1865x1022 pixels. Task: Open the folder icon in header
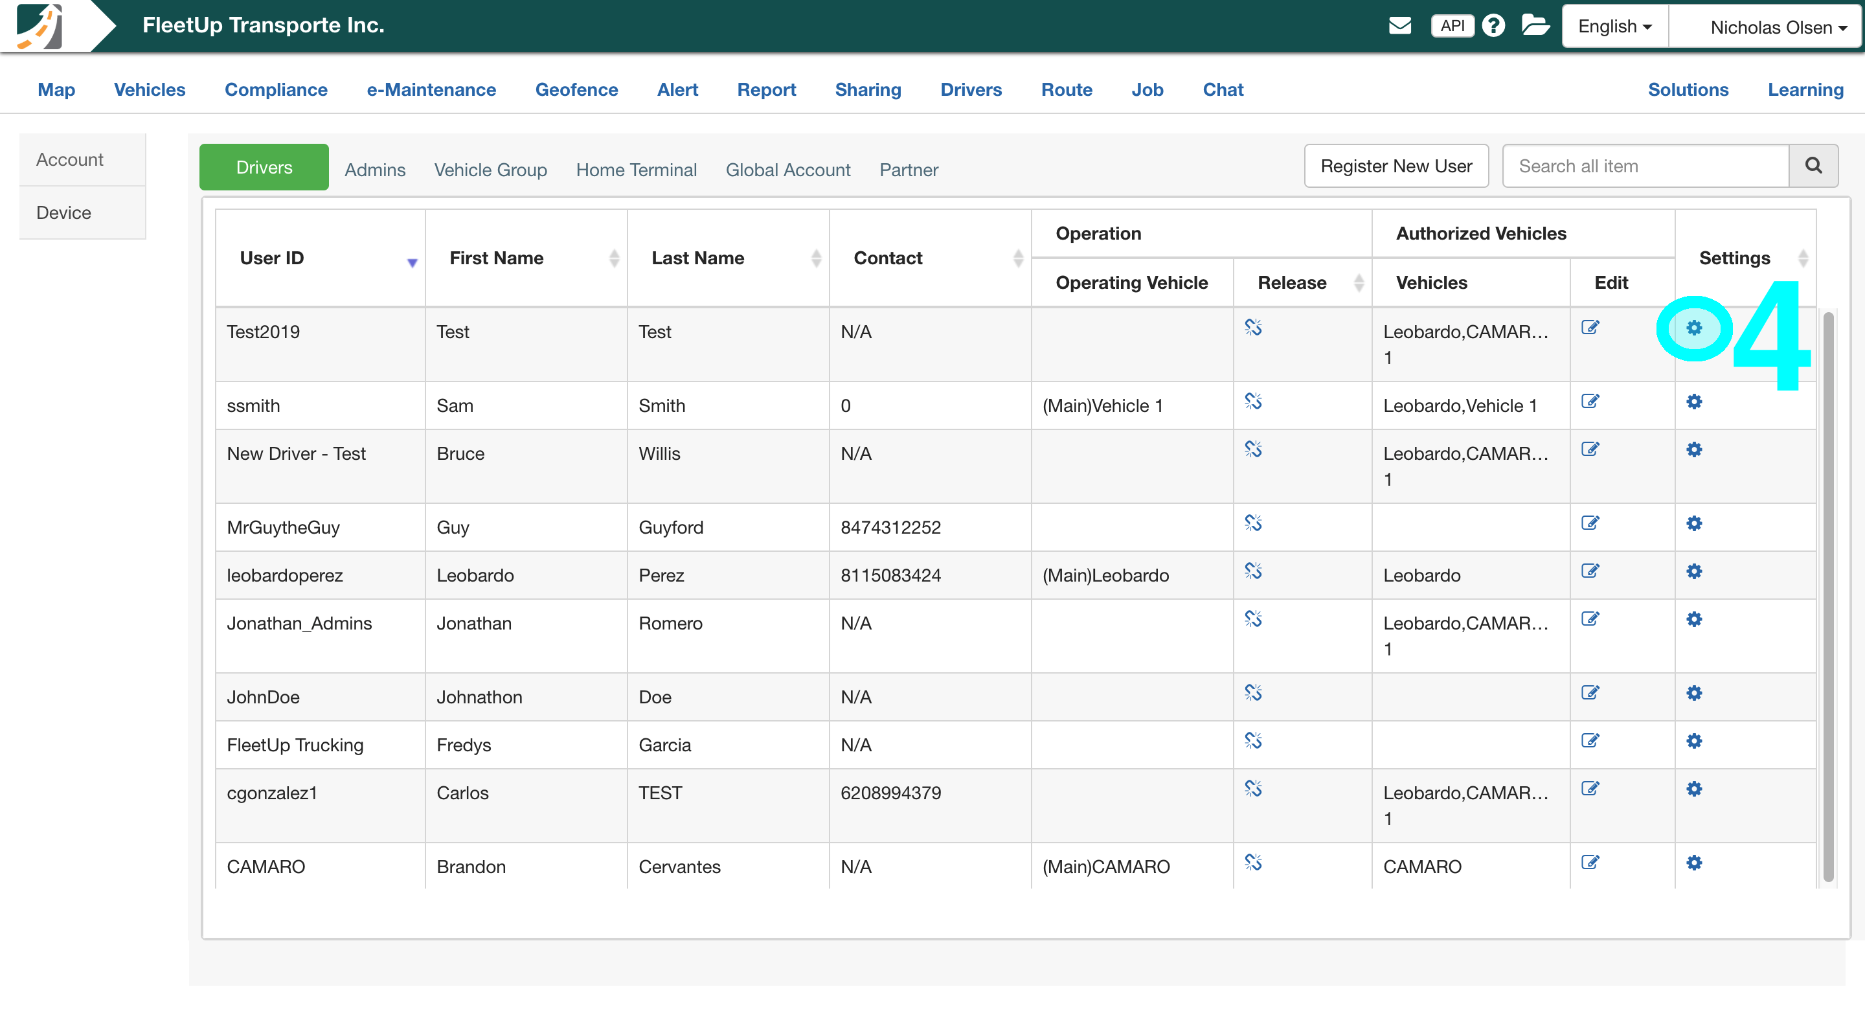tap(1535, 26)
